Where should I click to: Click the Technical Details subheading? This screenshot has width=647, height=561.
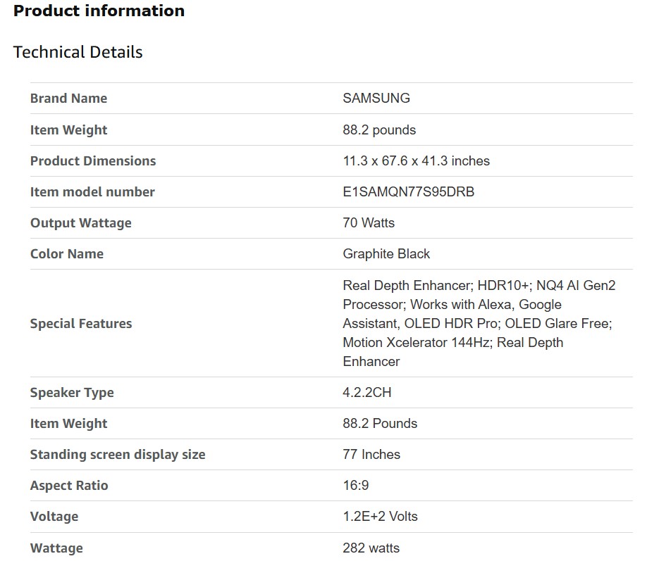pos(78,52)
